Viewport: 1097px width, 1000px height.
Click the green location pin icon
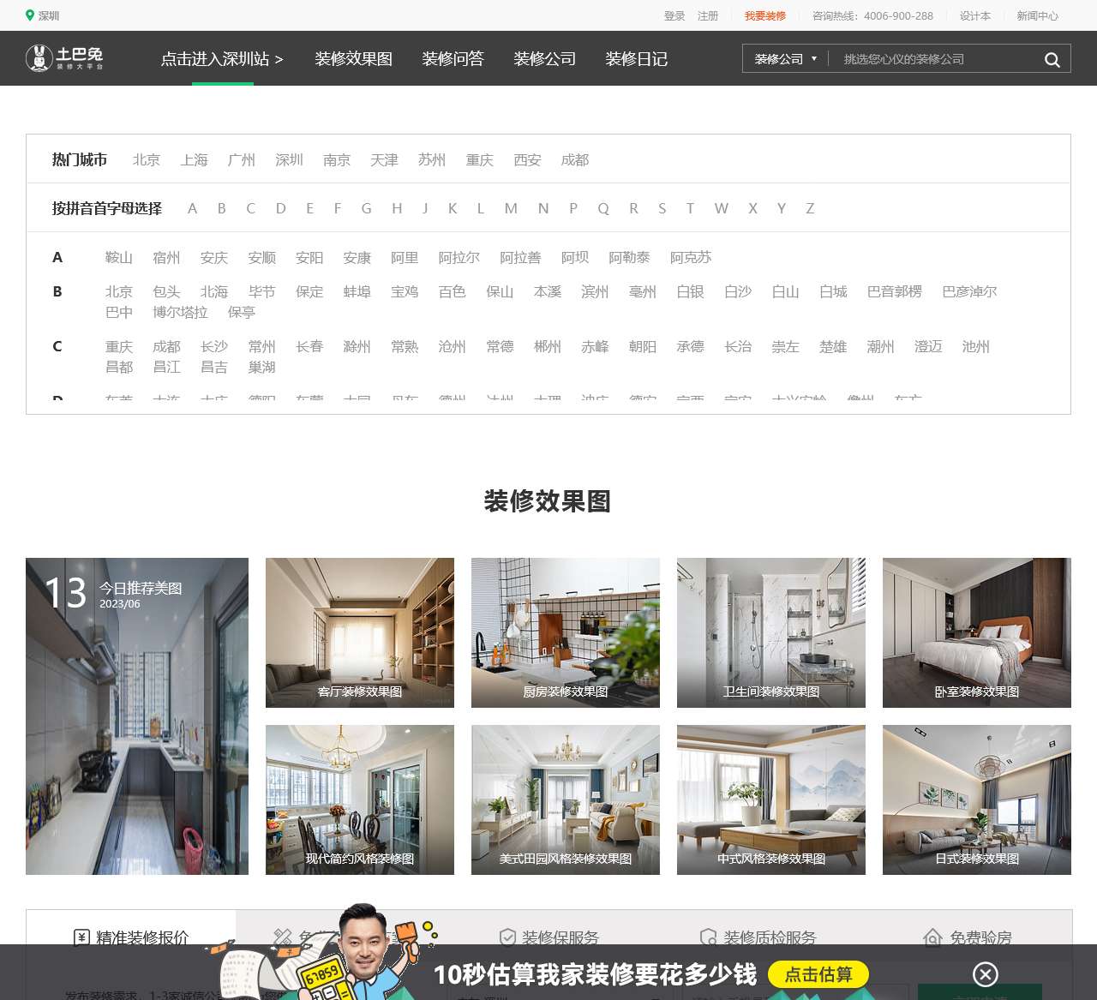[30, 15]
